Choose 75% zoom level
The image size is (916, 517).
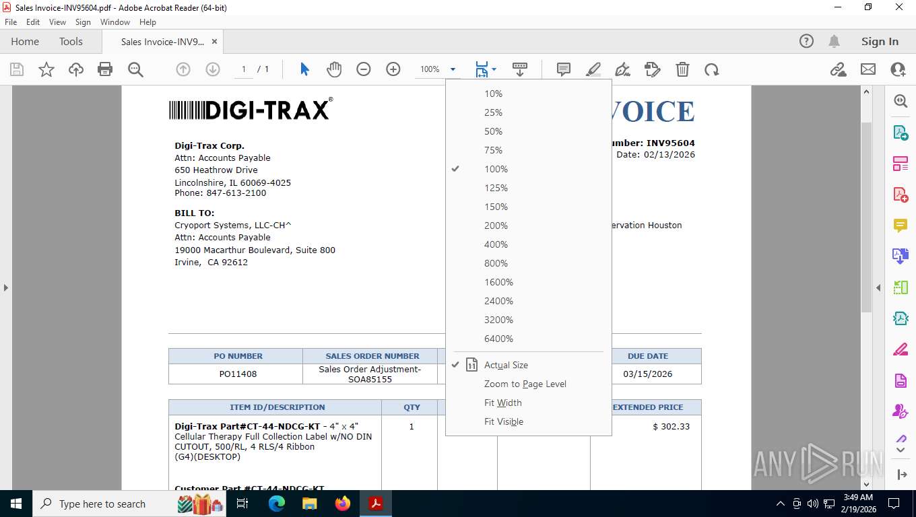tap(529, 150)
